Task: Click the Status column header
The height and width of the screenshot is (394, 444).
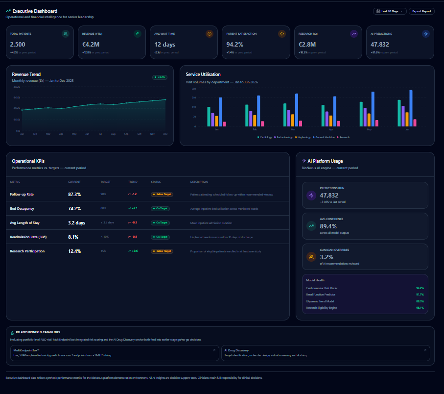Action: pyautogui.click(x=156, y=182)
